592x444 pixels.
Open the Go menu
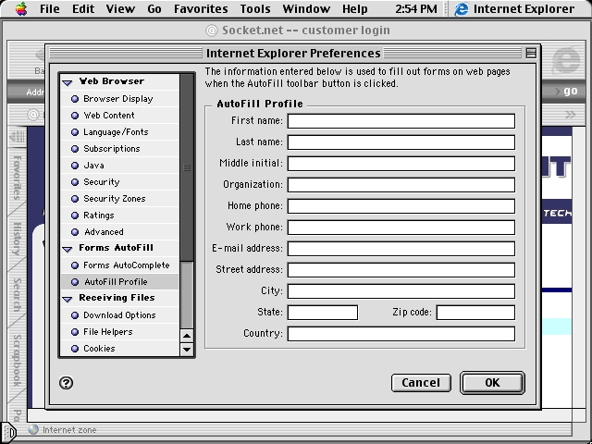(154, 8)
